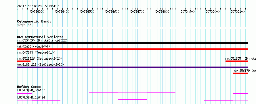The image size is (256, 104).
Task: Click the LUC7L3|NM_016424 gene label
Action: click(31, 97)
